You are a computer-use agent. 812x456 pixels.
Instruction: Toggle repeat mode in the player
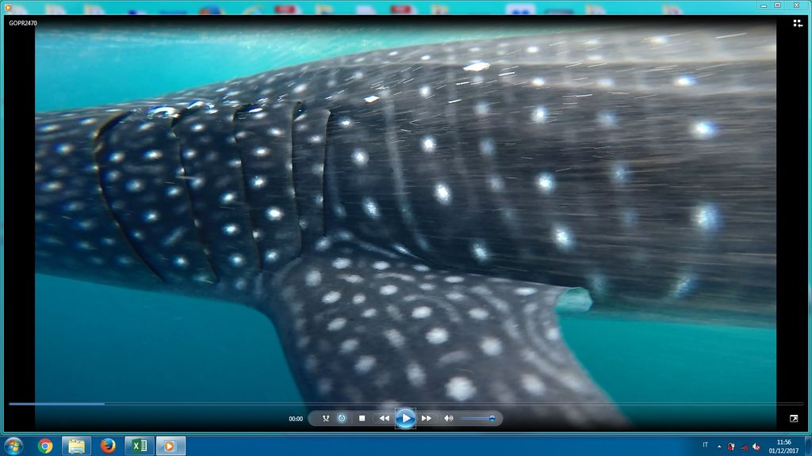coord(342,418)
